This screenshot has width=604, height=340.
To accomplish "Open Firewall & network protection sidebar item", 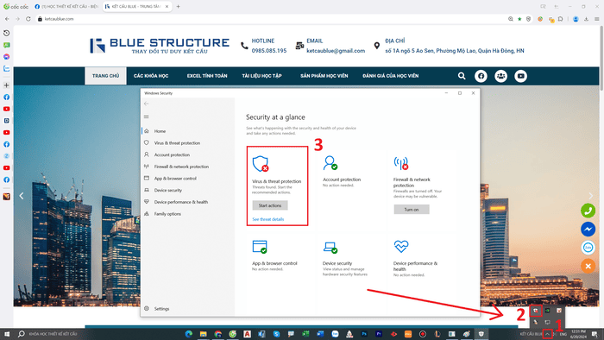I will coord(181,167).
